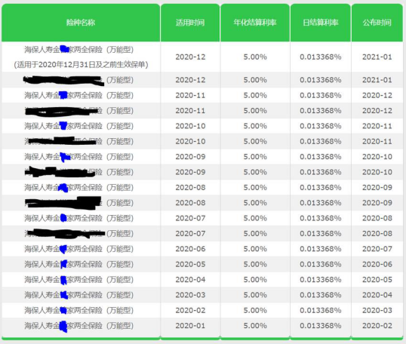Select 5.00% in the 适用时间 2020-06 row
This screenshot has width=406, height=344.
pos(255,249)
